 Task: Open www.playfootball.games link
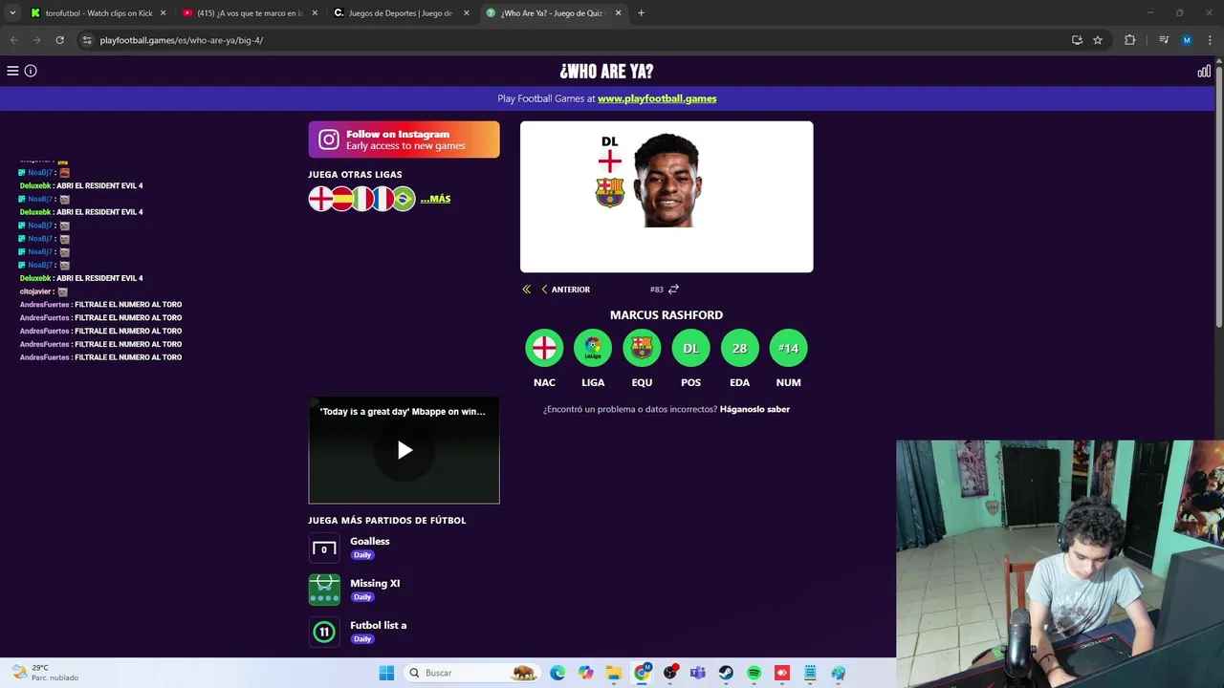coord(657,98)
